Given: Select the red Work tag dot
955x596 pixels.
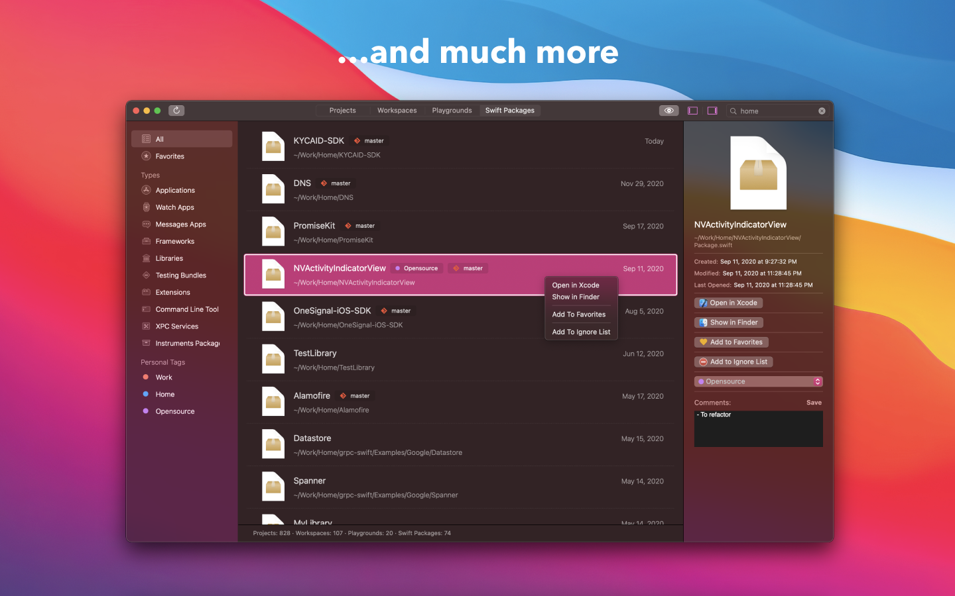Looking at the screenshot, I should [146, 377].
